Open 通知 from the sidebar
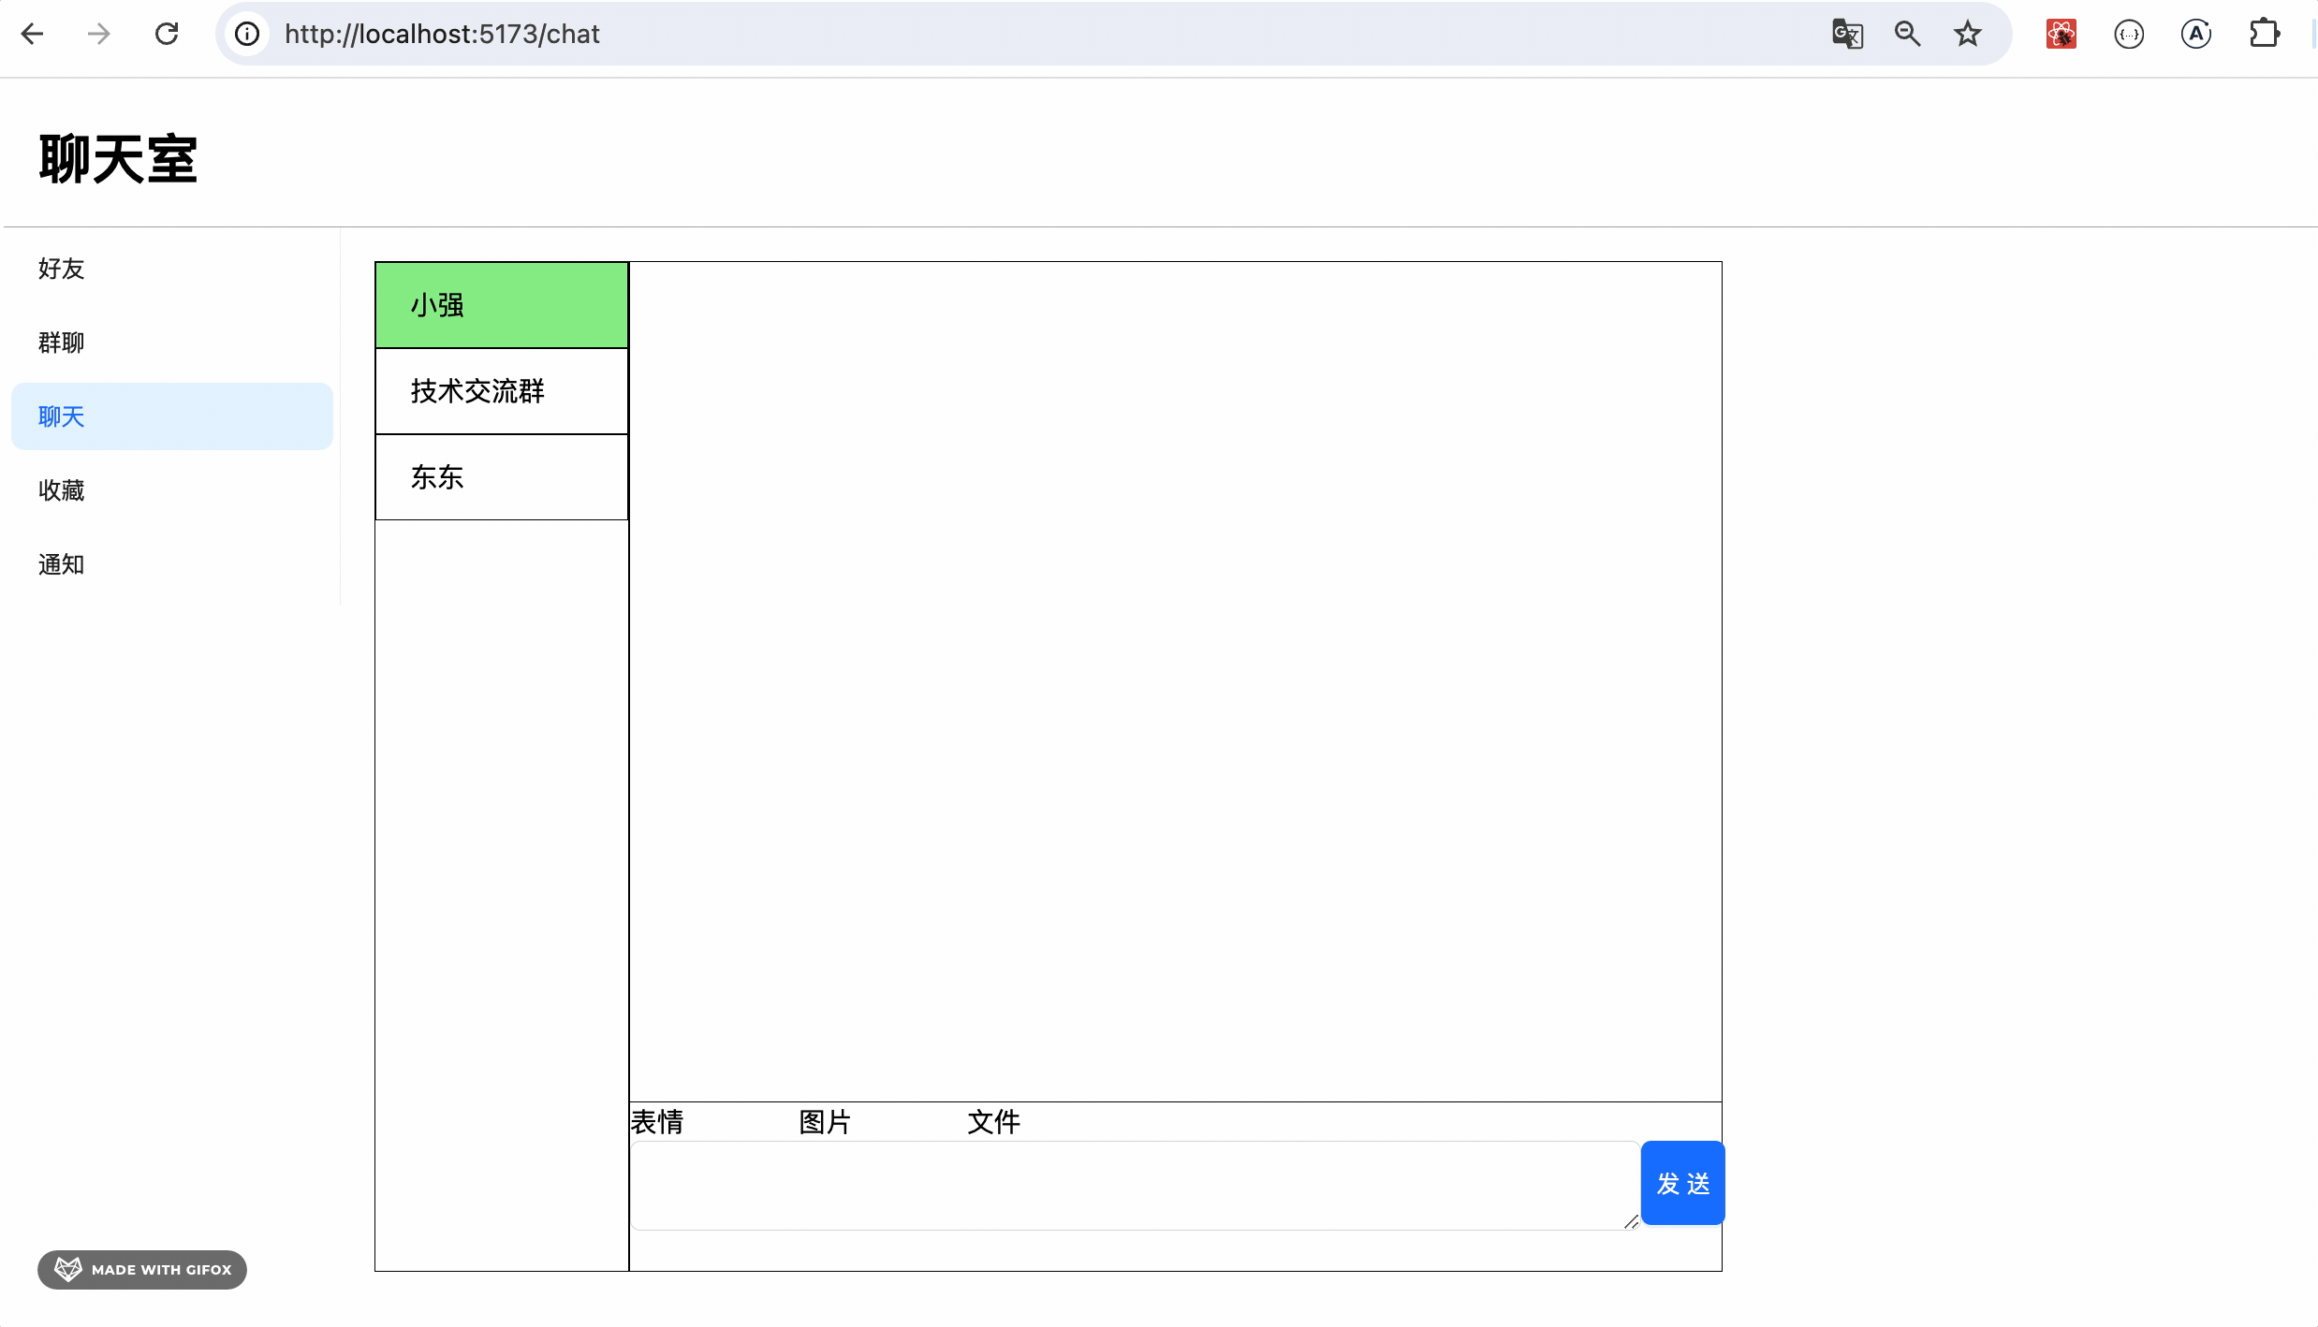The height and width of the screenshot is (1327, 2318). click(x=62, y=564)
